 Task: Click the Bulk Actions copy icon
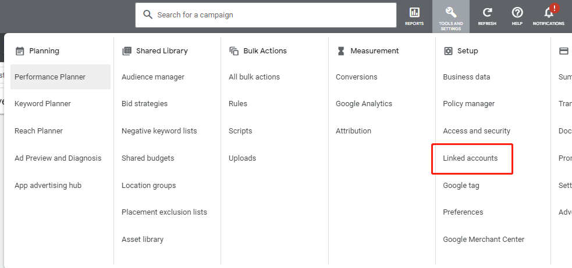coord(234,51)
